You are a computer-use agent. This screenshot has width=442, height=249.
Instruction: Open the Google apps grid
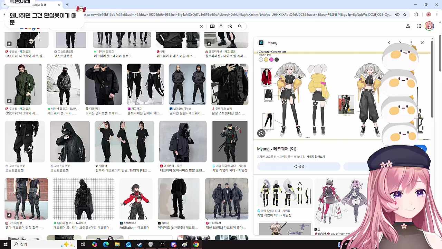pos(419,26)
